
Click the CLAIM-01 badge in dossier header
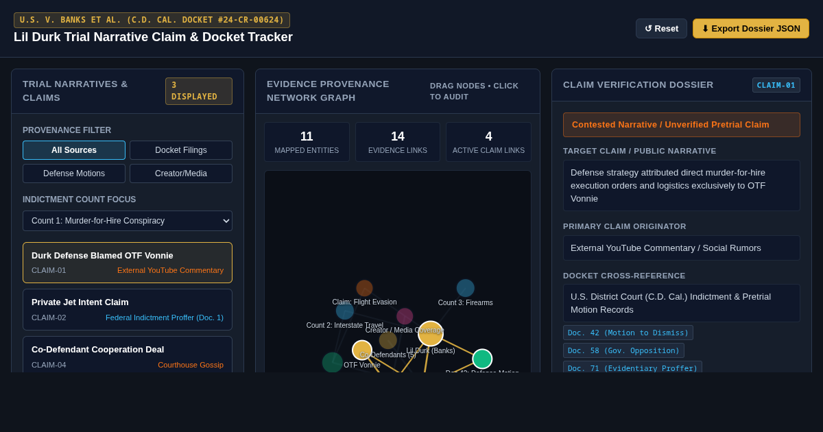click(x=776, y=85)
